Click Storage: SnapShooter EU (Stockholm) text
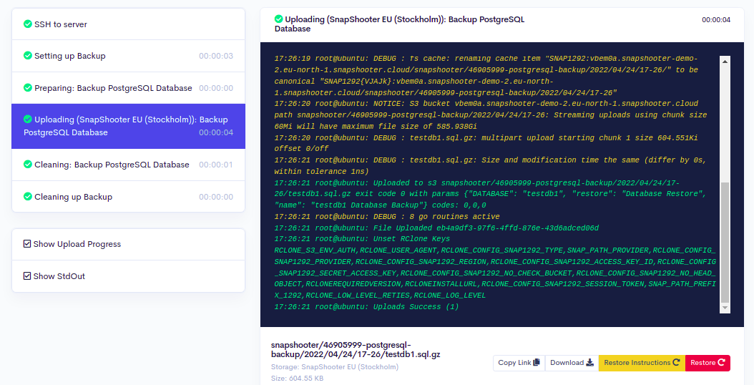This screenshot has width=754, height=385. [x=335, y=366]
